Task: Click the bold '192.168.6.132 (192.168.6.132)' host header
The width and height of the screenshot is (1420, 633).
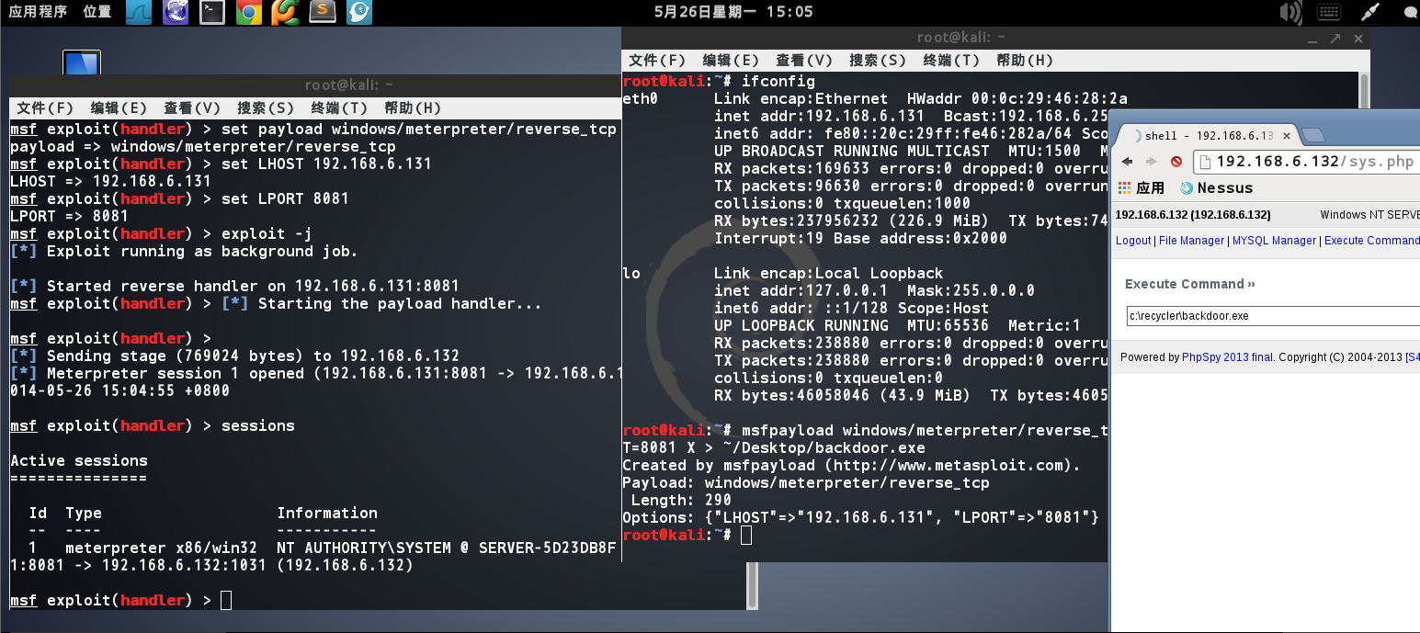Action: point(1193,215)
